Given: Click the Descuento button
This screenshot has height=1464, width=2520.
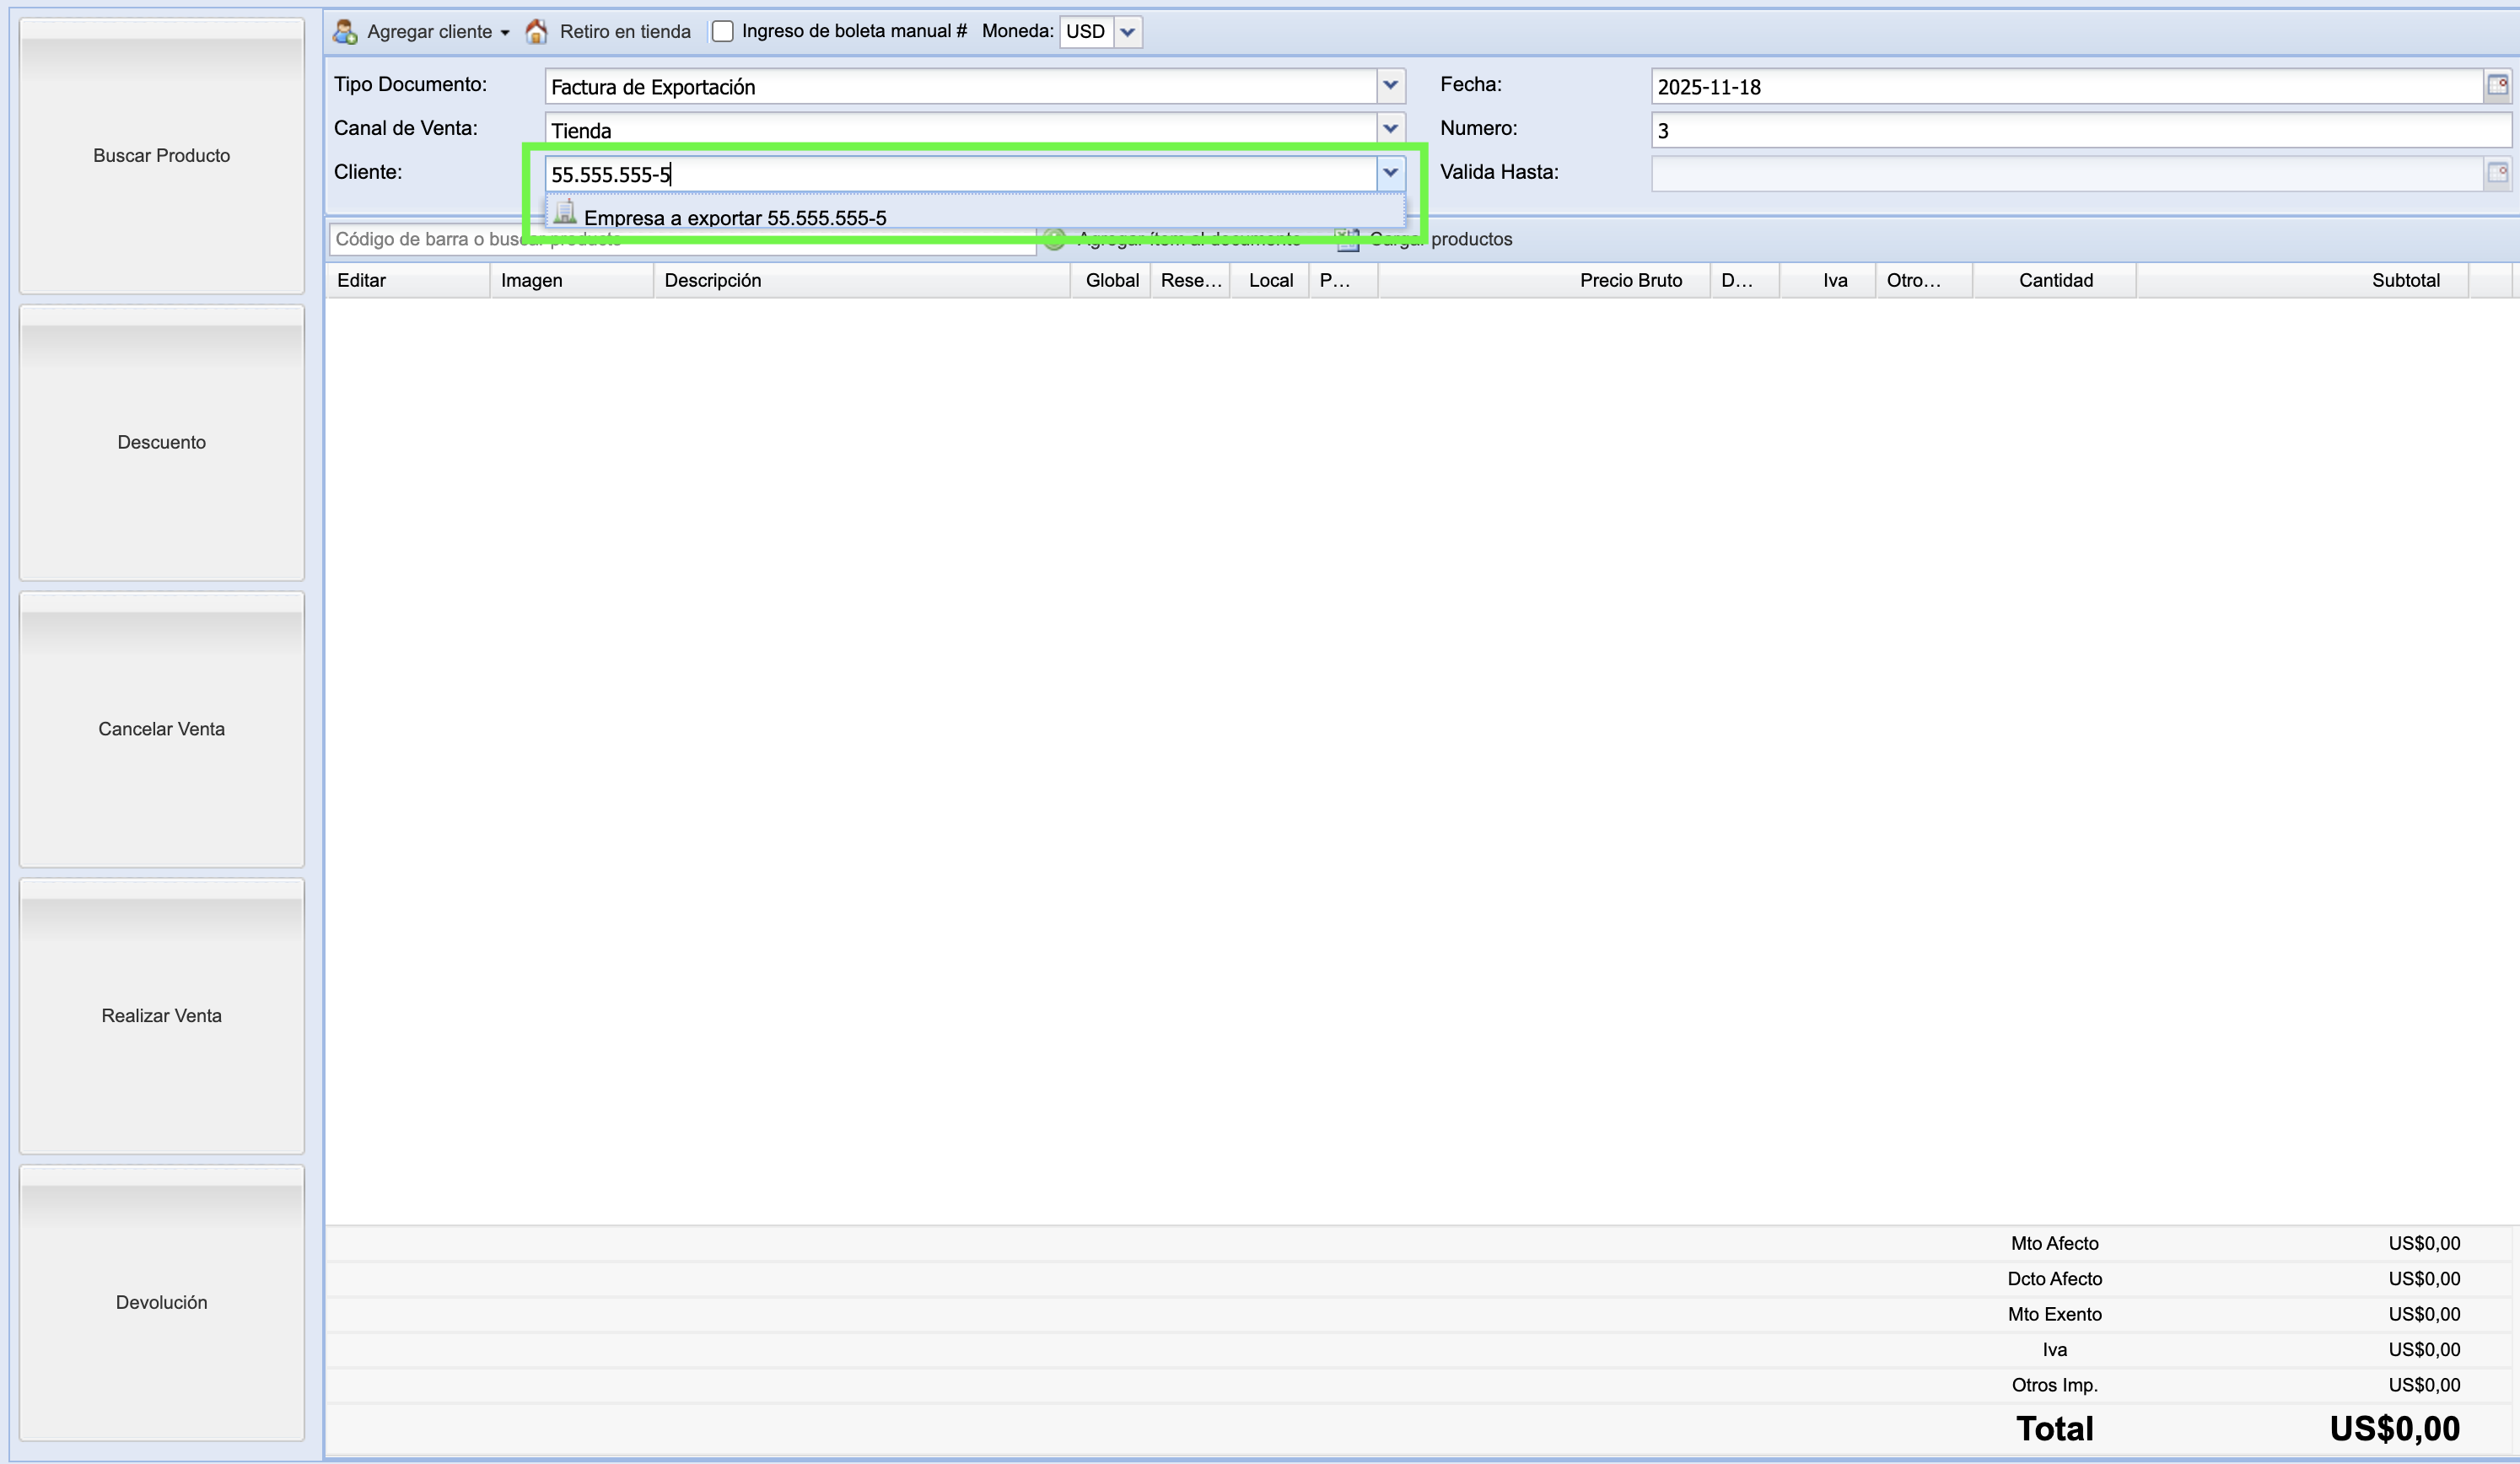Looking at the screenshot, I should (162, 443).
